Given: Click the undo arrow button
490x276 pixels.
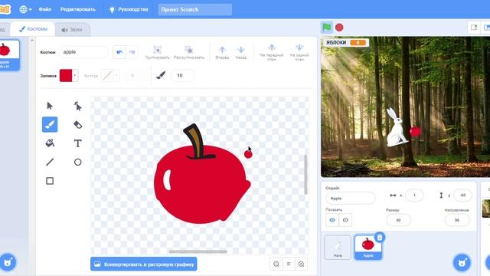Looking at the screenshot, I should click(119, 52).
